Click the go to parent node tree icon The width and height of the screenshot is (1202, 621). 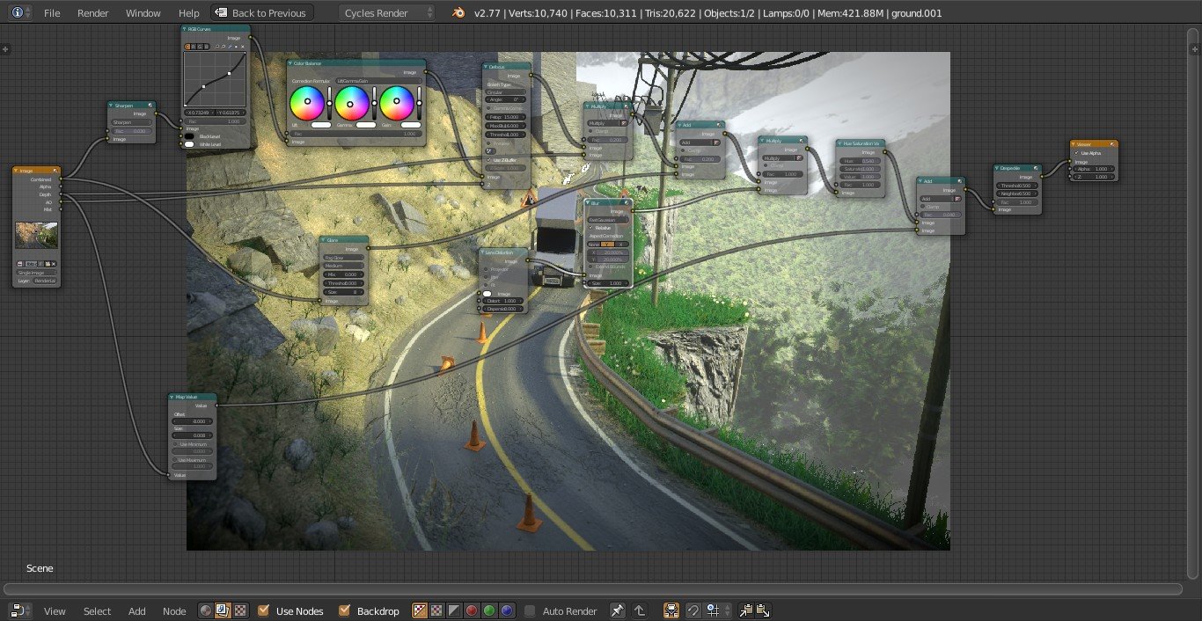tap(640, 610)
